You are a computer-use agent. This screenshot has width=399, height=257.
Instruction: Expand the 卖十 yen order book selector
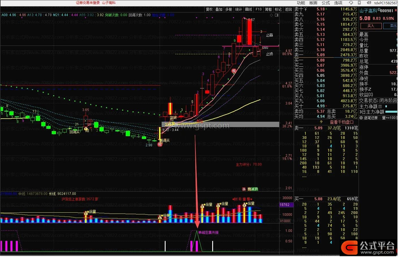point(305,9)
